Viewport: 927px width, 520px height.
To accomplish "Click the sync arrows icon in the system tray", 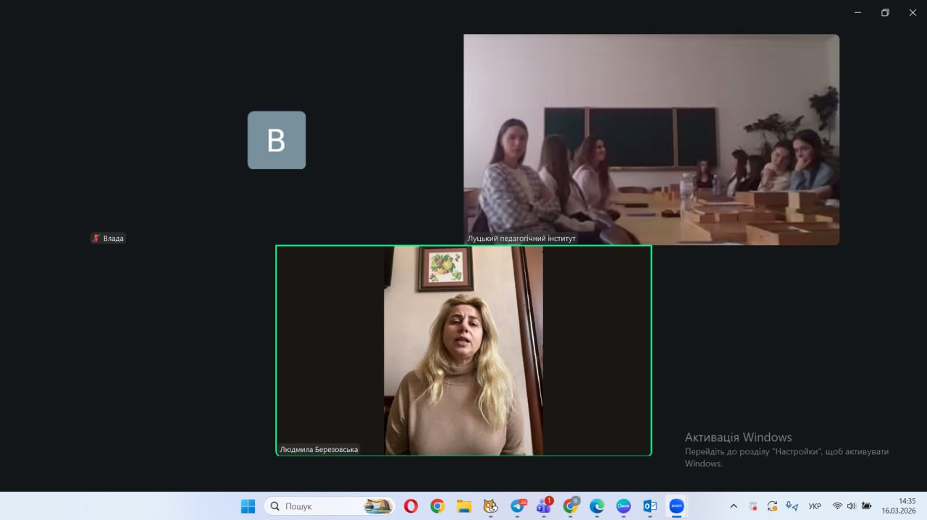I will click(773, 506).
